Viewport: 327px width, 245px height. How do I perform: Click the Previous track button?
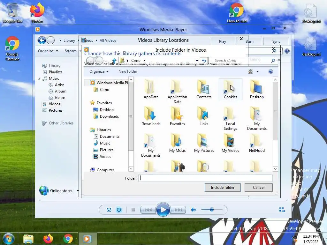coord(148,210)
